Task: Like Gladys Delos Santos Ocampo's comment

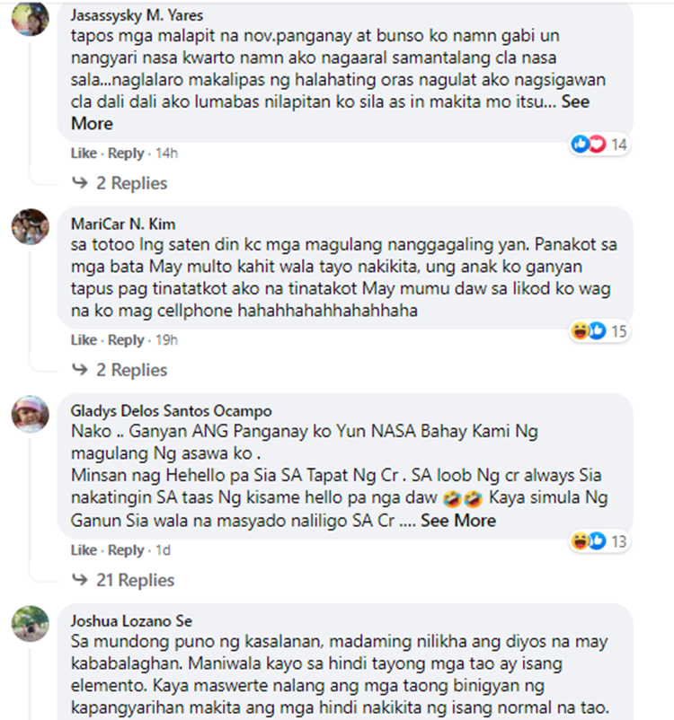Action: (84, 549)
